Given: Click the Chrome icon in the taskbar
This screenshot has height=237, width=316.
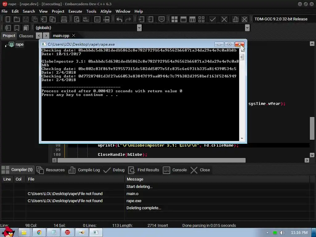Looking at the screenshot, I should (39, 233).
